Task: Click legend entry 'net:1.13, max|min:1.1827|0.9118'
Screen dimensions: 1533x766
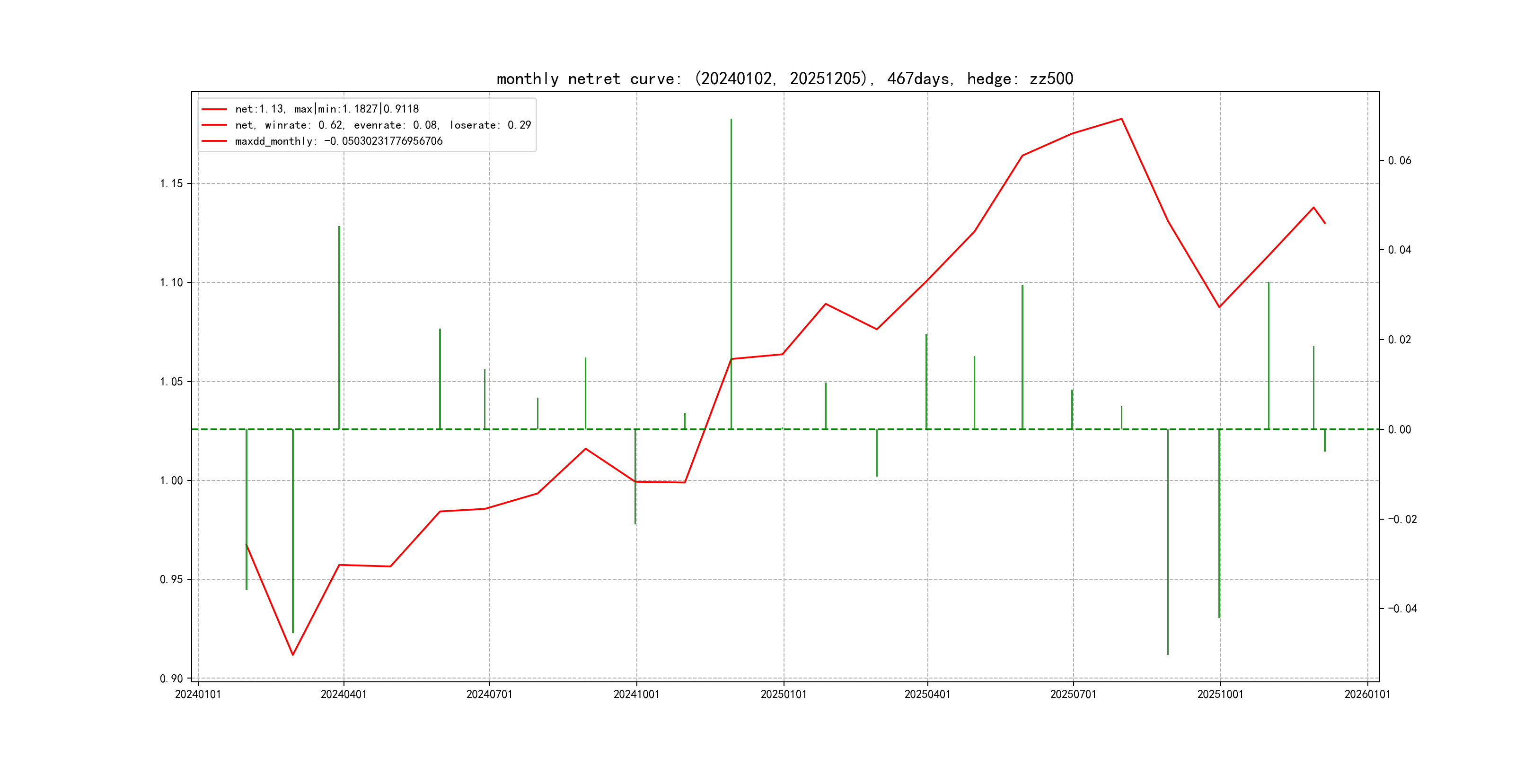Action: (x=327, y=109)
